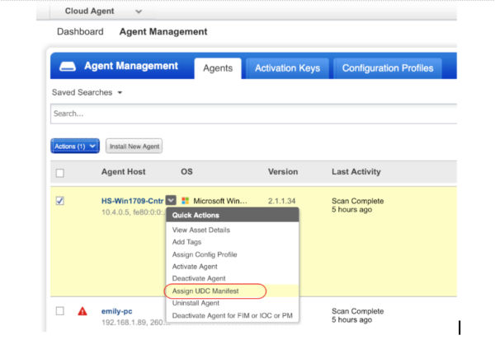495x349 pixels.
Task: Select Deactivate Agent menu entry
Action: point(199,278)
